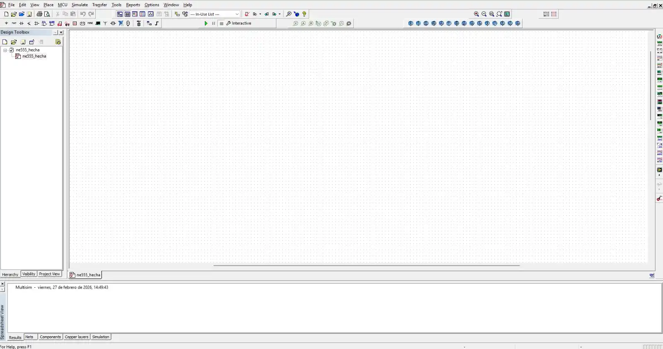The height and width of the screenshot is (349, 663).
Task: Click the Zoom Out magnifier icon
Action: (484, 14)
